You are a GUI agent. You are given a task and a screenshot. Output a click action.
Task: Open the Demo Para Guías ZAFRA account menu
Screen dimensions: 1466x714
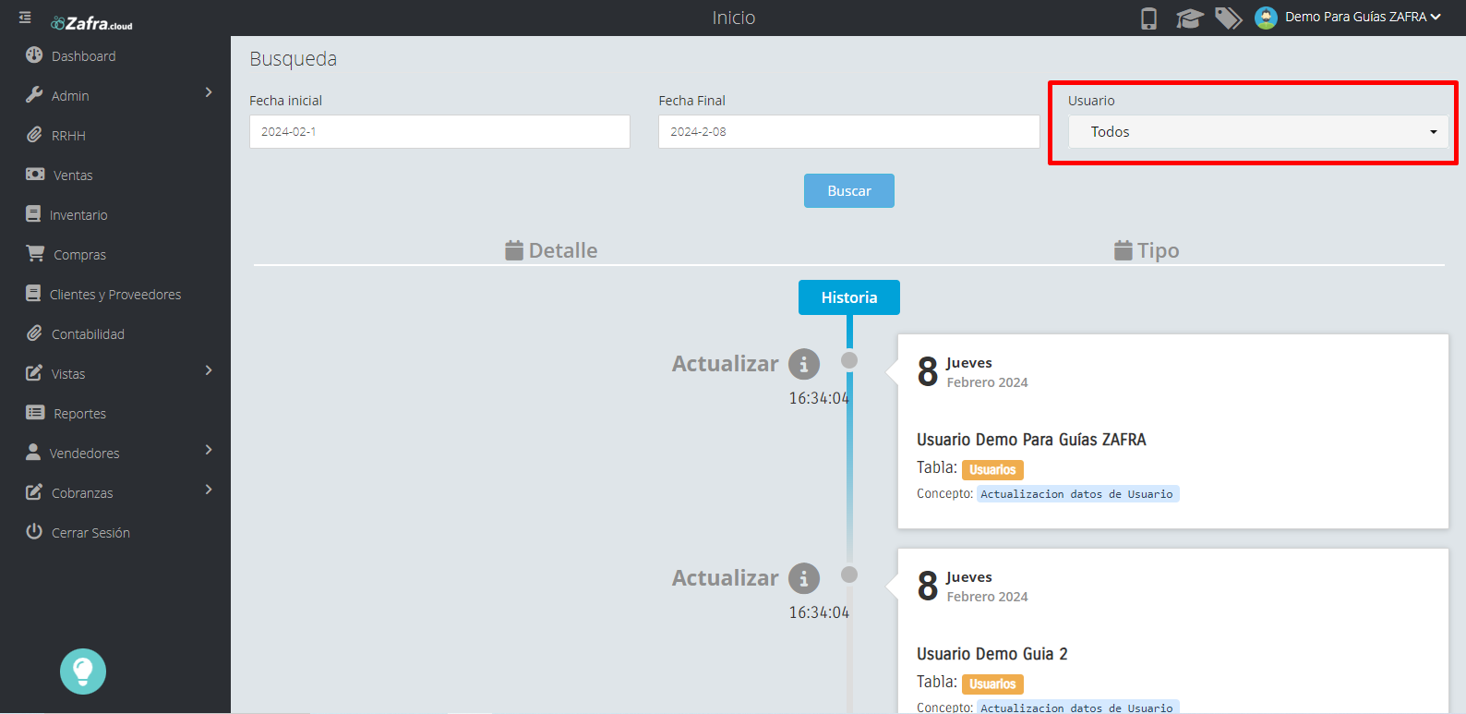coord(1363,17)
